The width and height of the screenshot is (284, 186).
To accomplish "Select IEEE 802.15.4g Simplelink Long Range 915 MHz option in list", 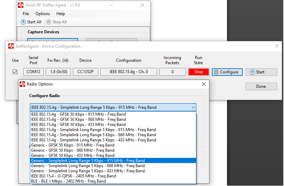I will pyautogui.click(x=113, y=130).
